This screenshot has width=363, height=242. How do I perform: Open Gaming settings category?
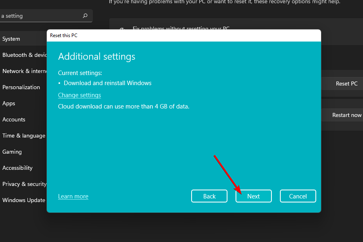(x=12, y=152)
